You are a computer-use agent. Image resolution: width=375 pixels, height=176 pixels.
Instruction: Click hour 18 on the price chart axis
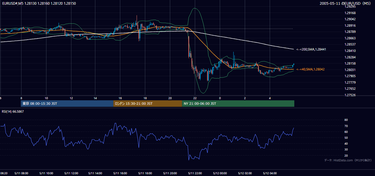click(x=145, y=98)
